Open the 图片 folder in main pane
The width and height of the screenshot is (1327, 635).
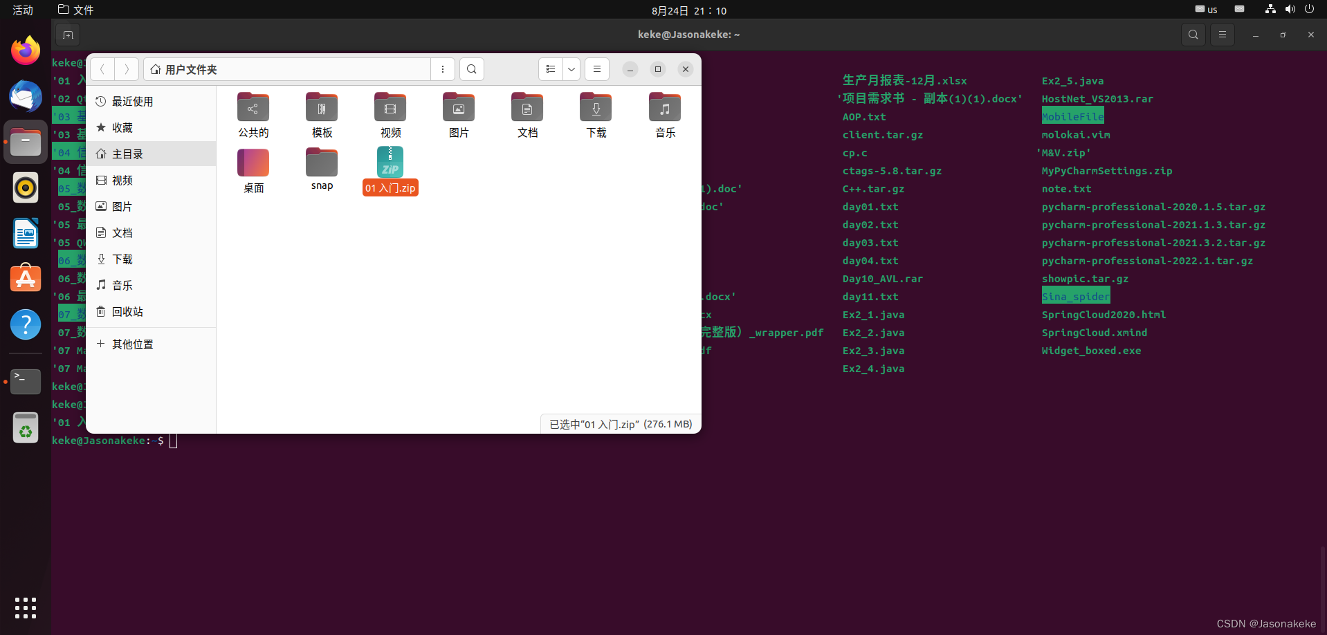pyautogui.click(x=459, y=115)
